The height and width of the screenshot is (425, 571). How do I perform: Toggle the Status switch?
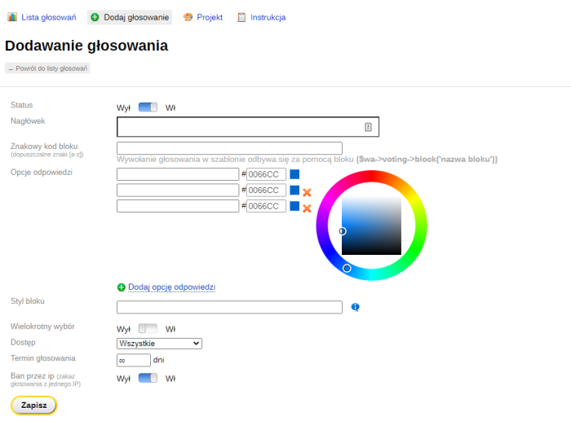(148, 107)
